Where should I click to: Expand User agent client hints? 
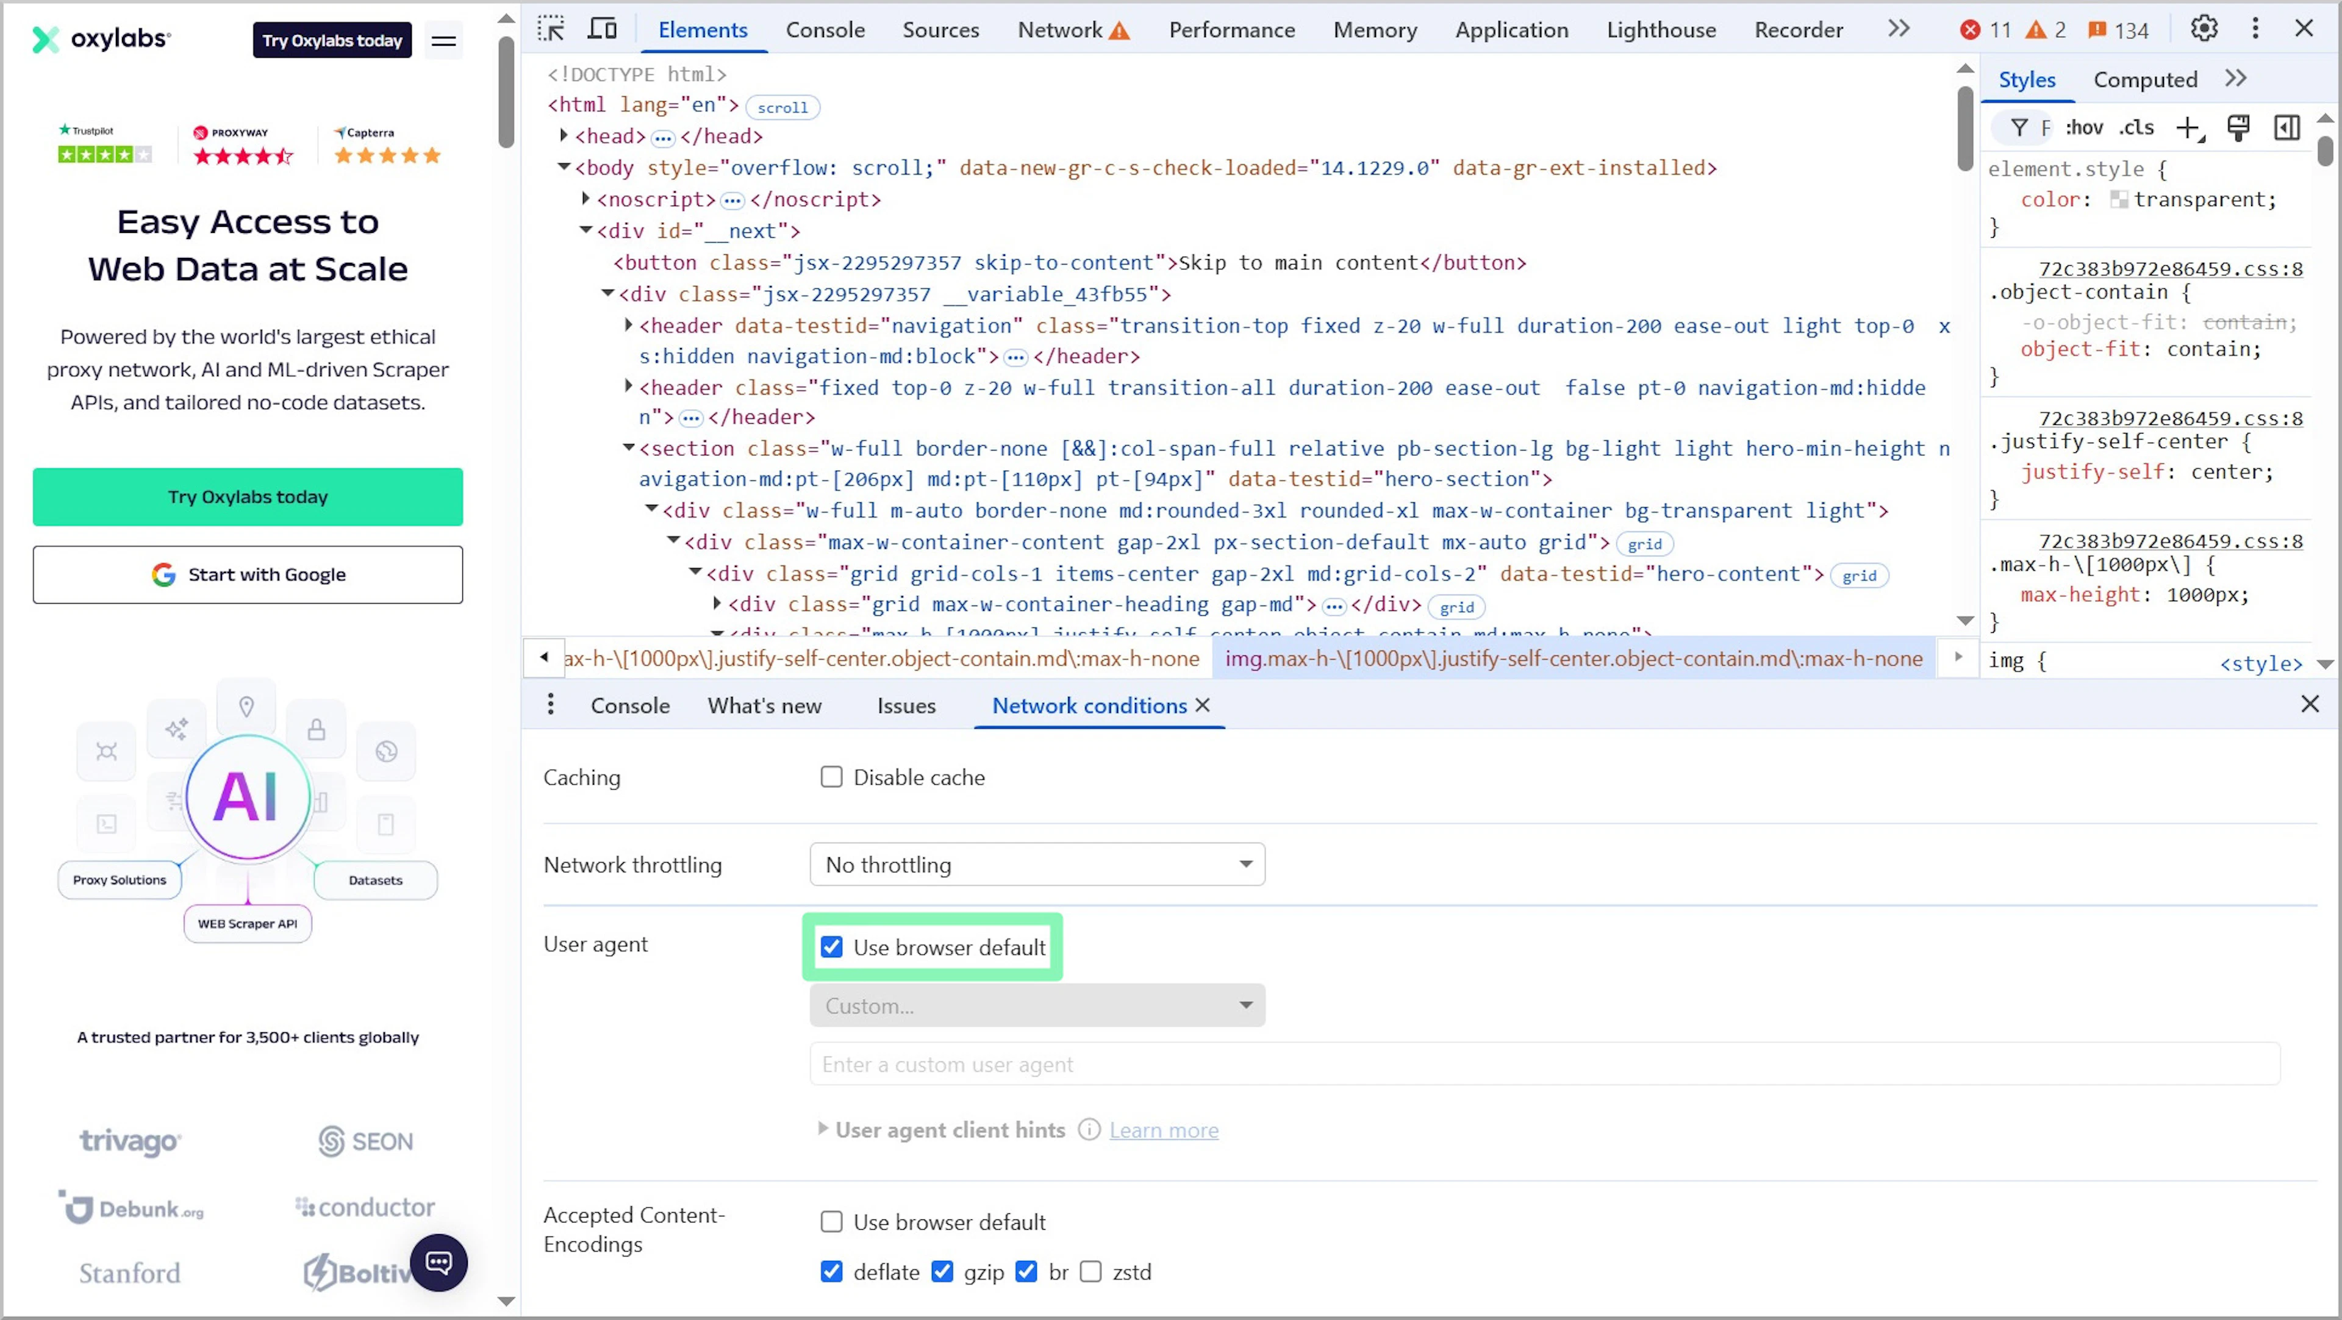point(822,1128)
